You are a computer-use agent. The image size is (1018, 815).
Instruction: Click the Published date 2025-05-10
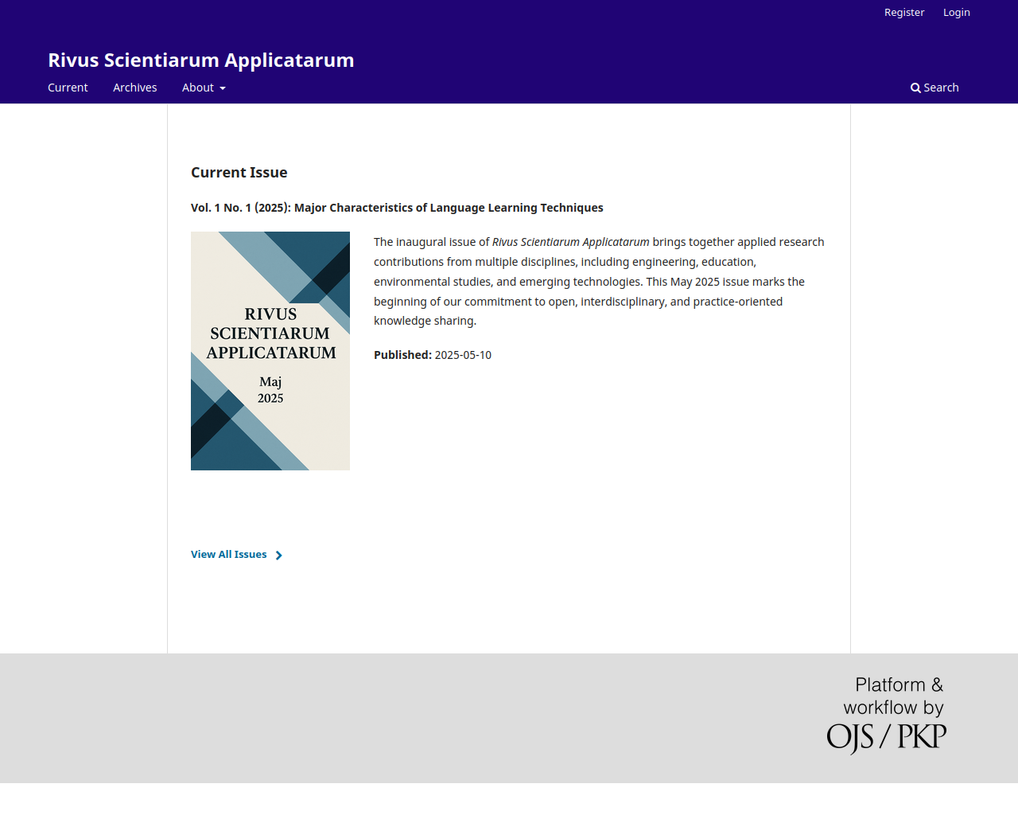pos(463,355)
